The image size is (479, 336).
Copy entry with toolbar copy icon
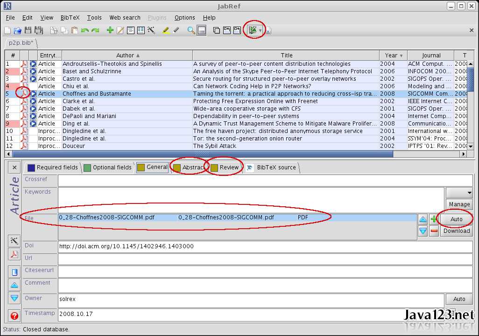[64, 30]
